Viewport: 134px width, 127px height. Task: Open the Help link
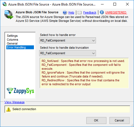pyautogui.click(x=71, y=12)
